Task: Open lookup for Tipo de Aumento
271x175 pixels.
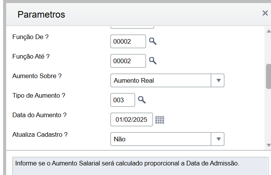Action: tap(142, 100)
